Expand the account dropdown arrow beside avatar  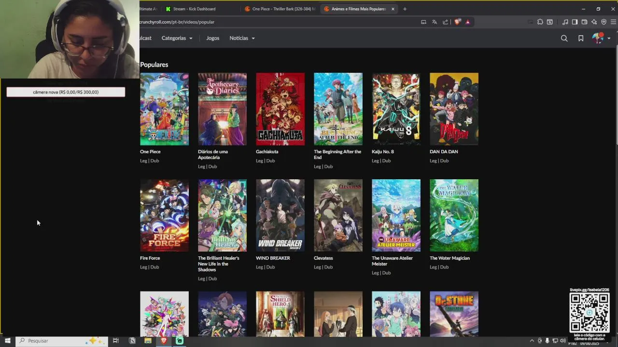[609, 38]
